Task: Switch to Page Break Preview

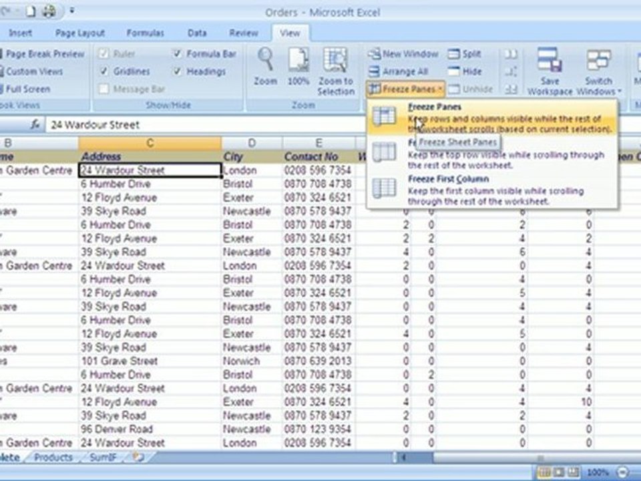Action: (41, 54)
